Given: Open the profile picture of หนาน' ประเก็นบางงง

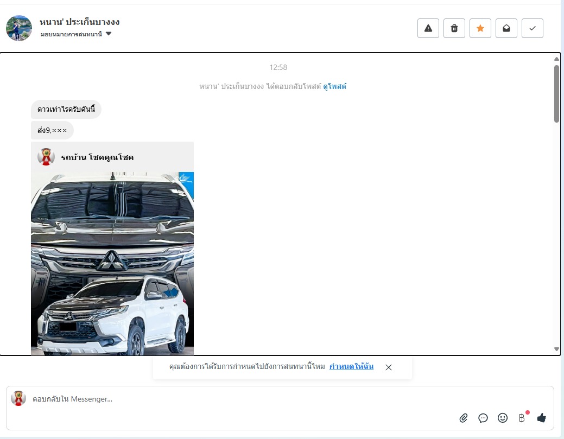Looking at the screenshot, I should (19, 28).
